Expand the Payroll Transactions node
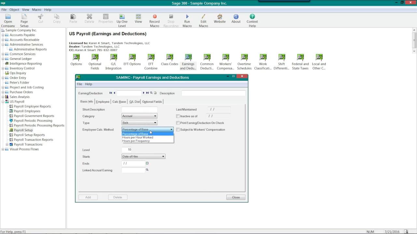 click(7, 144)
